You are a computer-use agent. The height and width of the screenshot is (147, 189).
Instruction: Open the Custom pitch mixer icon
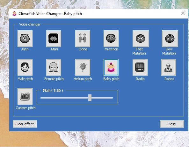tap(25, 96)
